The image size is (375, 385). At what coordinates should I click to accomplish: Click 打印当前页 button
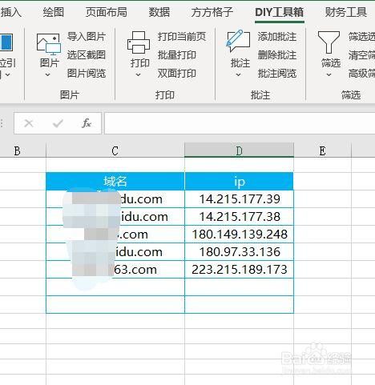click(x=182, y=37)
